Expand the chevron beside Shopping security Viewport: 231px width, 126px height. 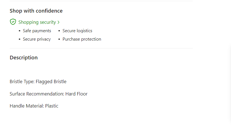[x=58, y=22]
